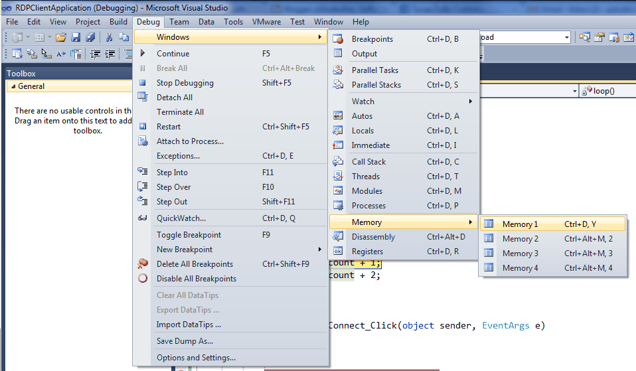Click the Registers window icon

pos(338,251)
